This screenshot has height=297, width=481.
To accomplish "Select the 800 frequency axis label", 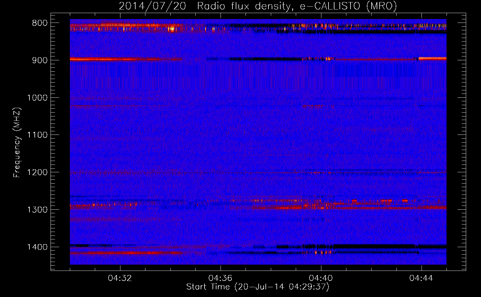I will 40,23.
